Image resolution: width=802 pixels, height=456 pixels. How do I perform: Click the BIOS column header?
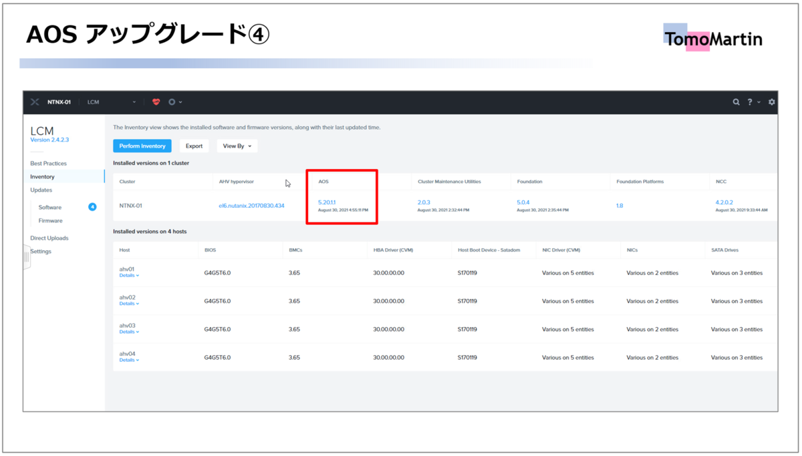tap(210, 250)
